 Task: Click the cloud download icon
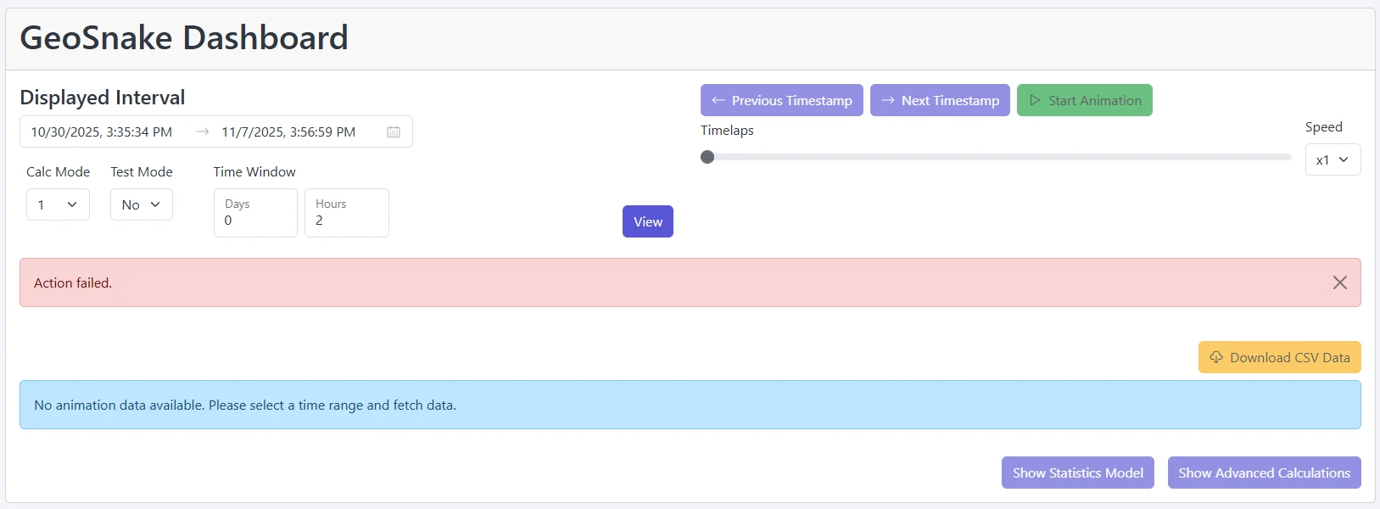(1216, 357)
